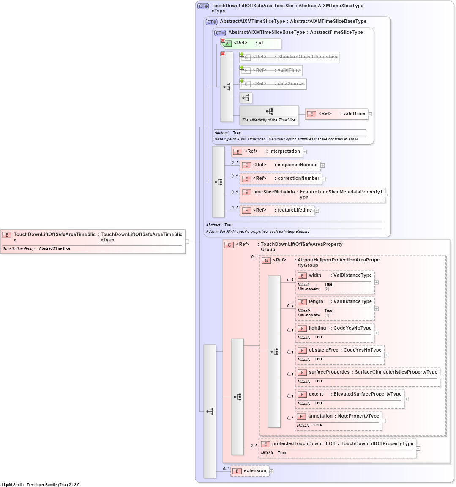The width and height of the screenshot is (456, 487).
Task: Click the E icon of width element
Action: coord(302,275)
